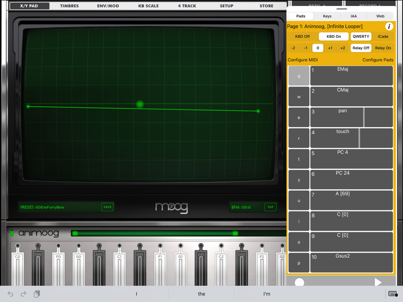403x302 pixels.
Task: Trigger pad 10 Gsus2
Action: pos(351,263)
